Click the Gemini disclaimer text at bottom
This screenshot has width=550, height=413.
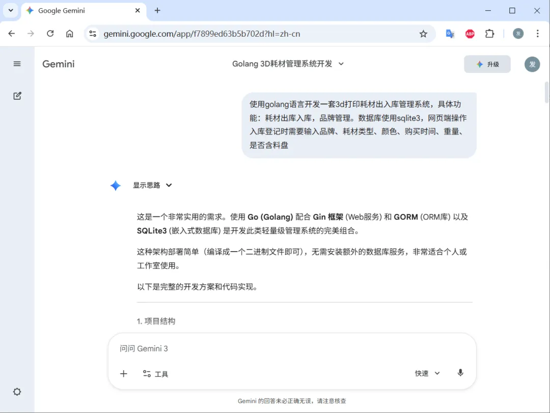pos(292,401)
